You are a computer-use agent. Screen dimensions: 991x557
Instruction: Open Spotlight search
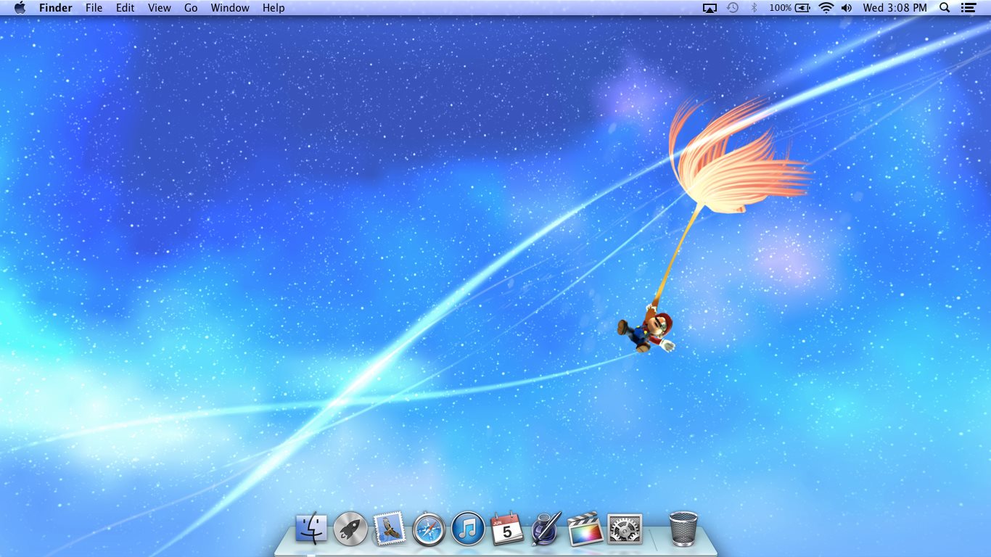pyautogui.click(x=944, y=8)
